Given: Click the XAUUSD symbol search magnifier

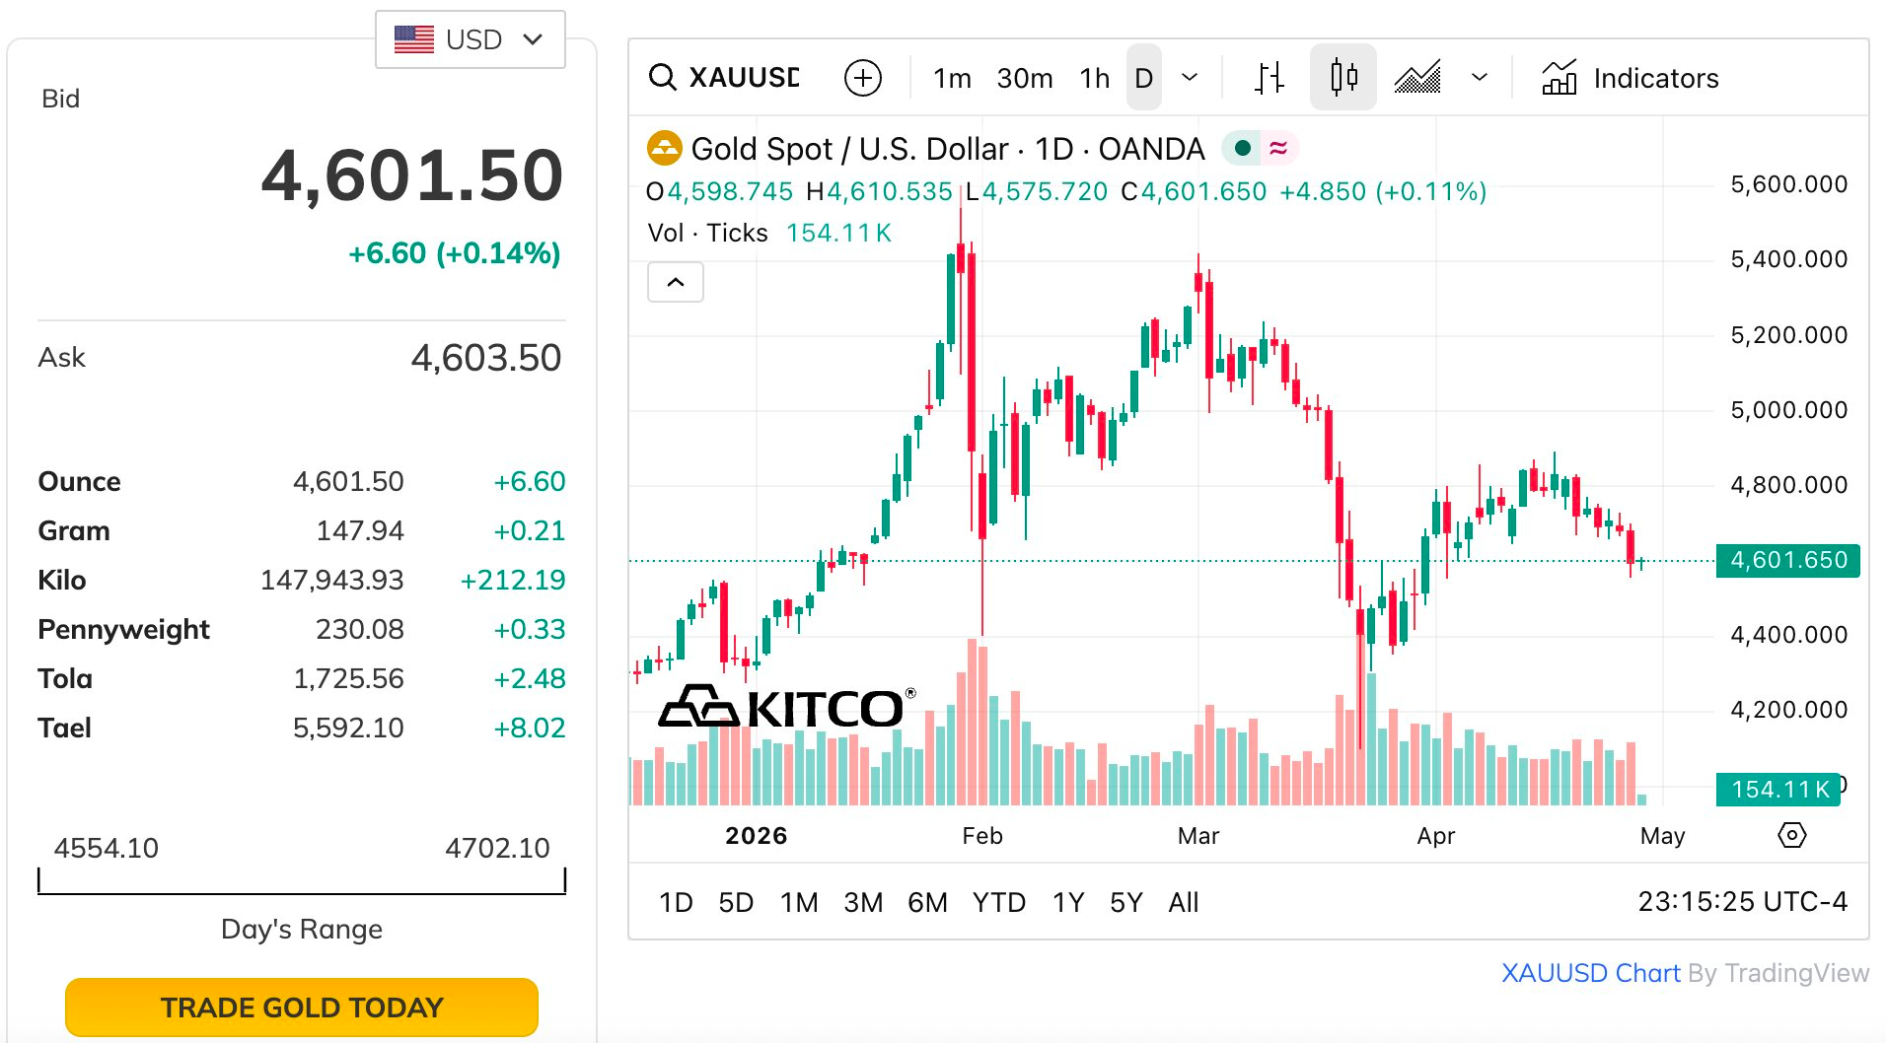Looking at the screenshot, I should tap(663, 78).
